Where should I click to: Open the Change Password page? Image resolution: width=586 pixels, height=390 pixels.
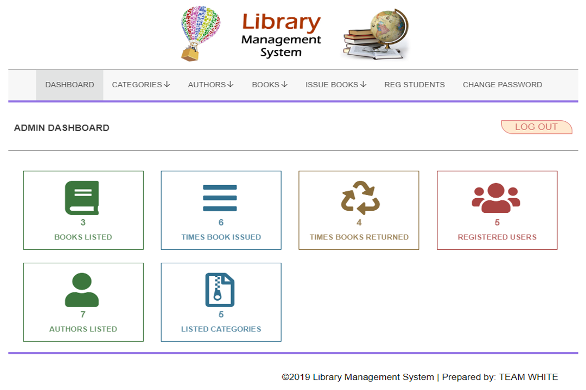[502, 84]
